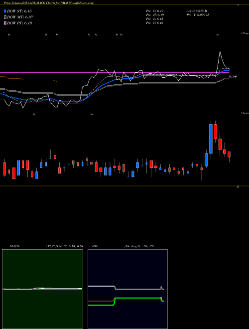Screen dimensions: 249x329
Task: Click the chart title 'Price,Volume,EMA,ADX,MACD Charts for PMM'
Action: [36, 3]
